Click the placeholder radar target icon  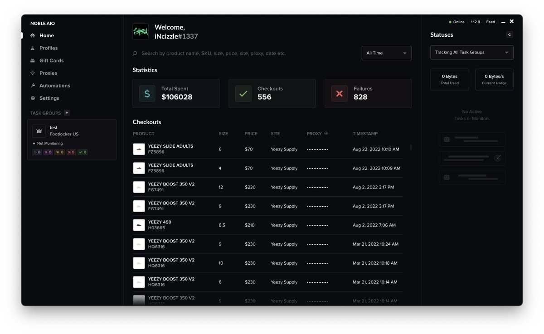(x=497, y=158)
